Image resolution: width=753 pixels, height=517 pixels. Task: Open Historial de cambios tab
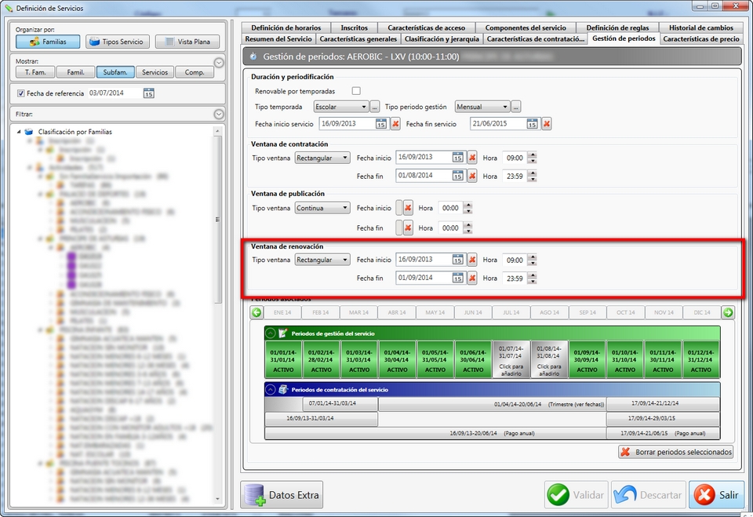pos(701,28)
